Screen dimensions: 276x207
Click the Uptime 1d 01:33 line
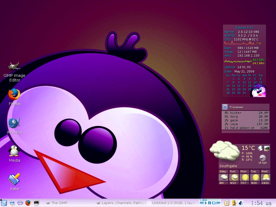[x=237, y=67]
